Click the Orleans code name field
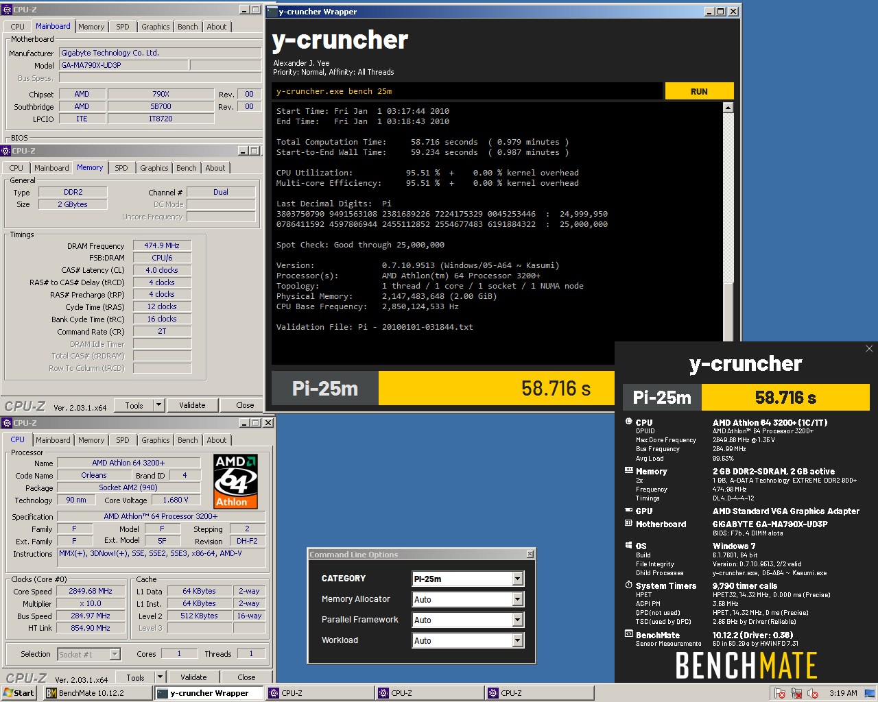The image size is (878, 702). (94, 475)
